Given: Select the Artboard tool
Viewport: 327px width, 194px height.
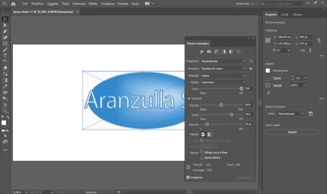Looking at the screenshot, I should (x=5, y=105).
